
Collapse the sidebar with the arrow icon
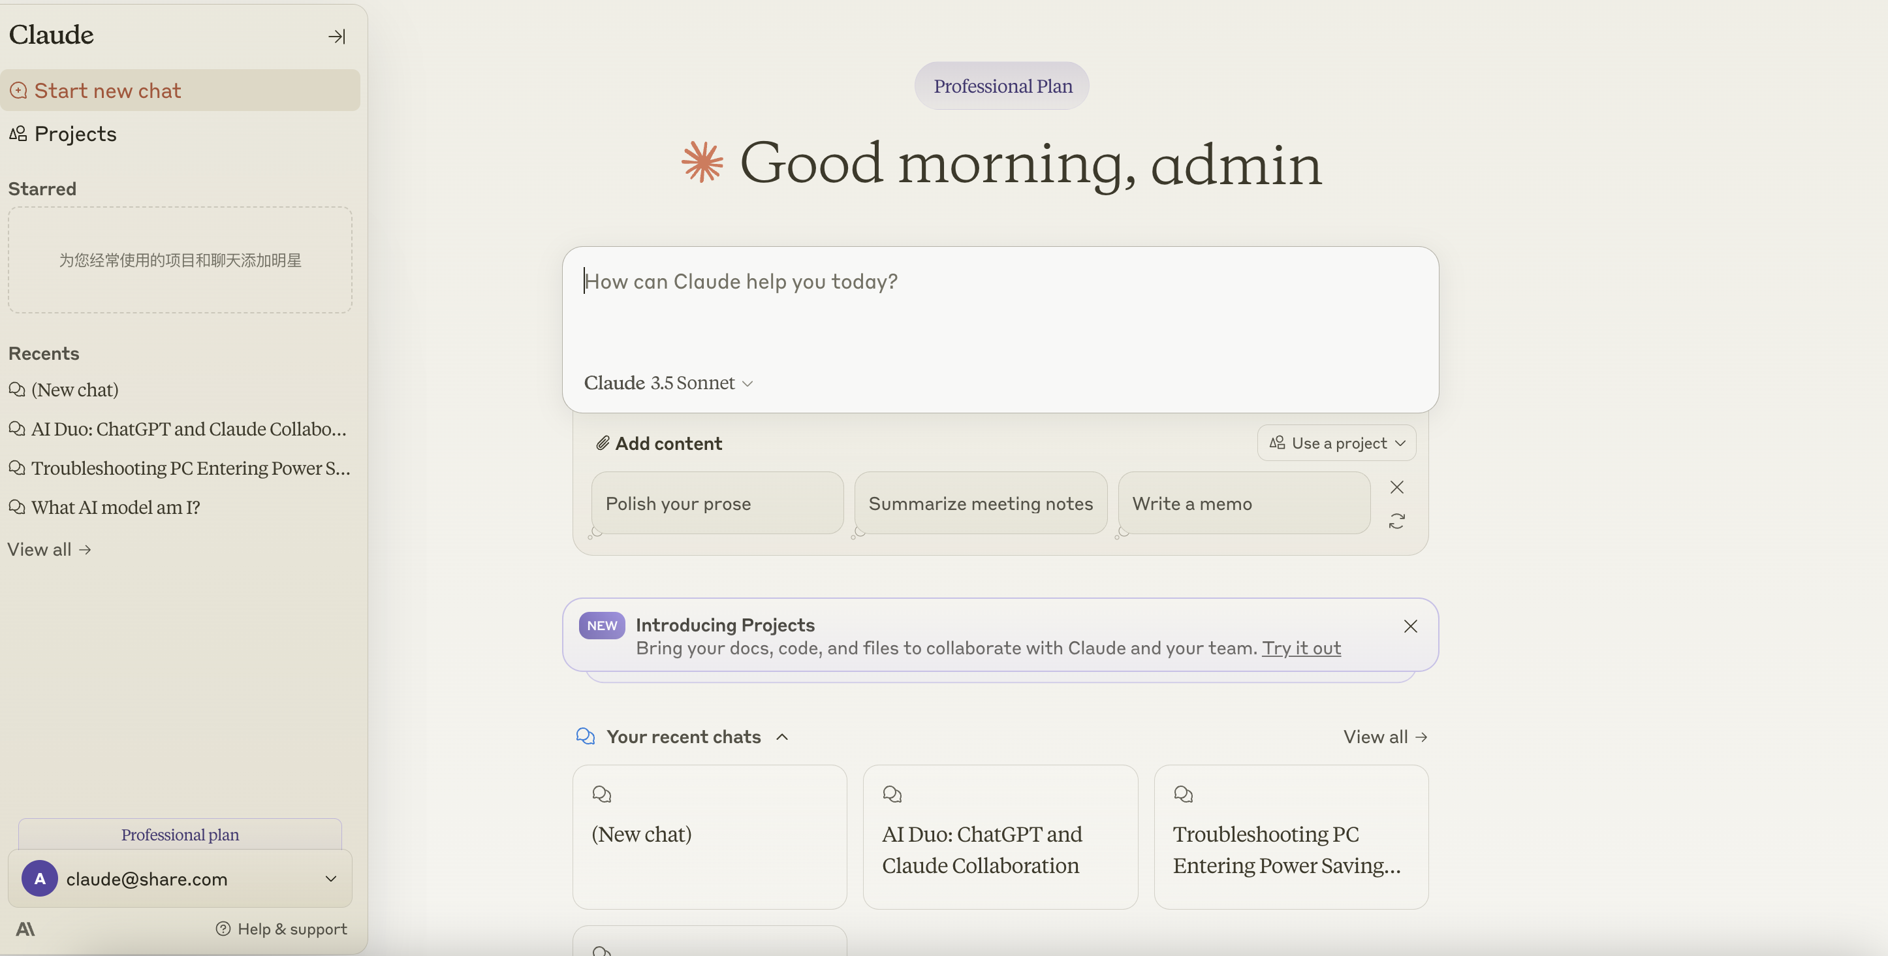tap(336, 36)
